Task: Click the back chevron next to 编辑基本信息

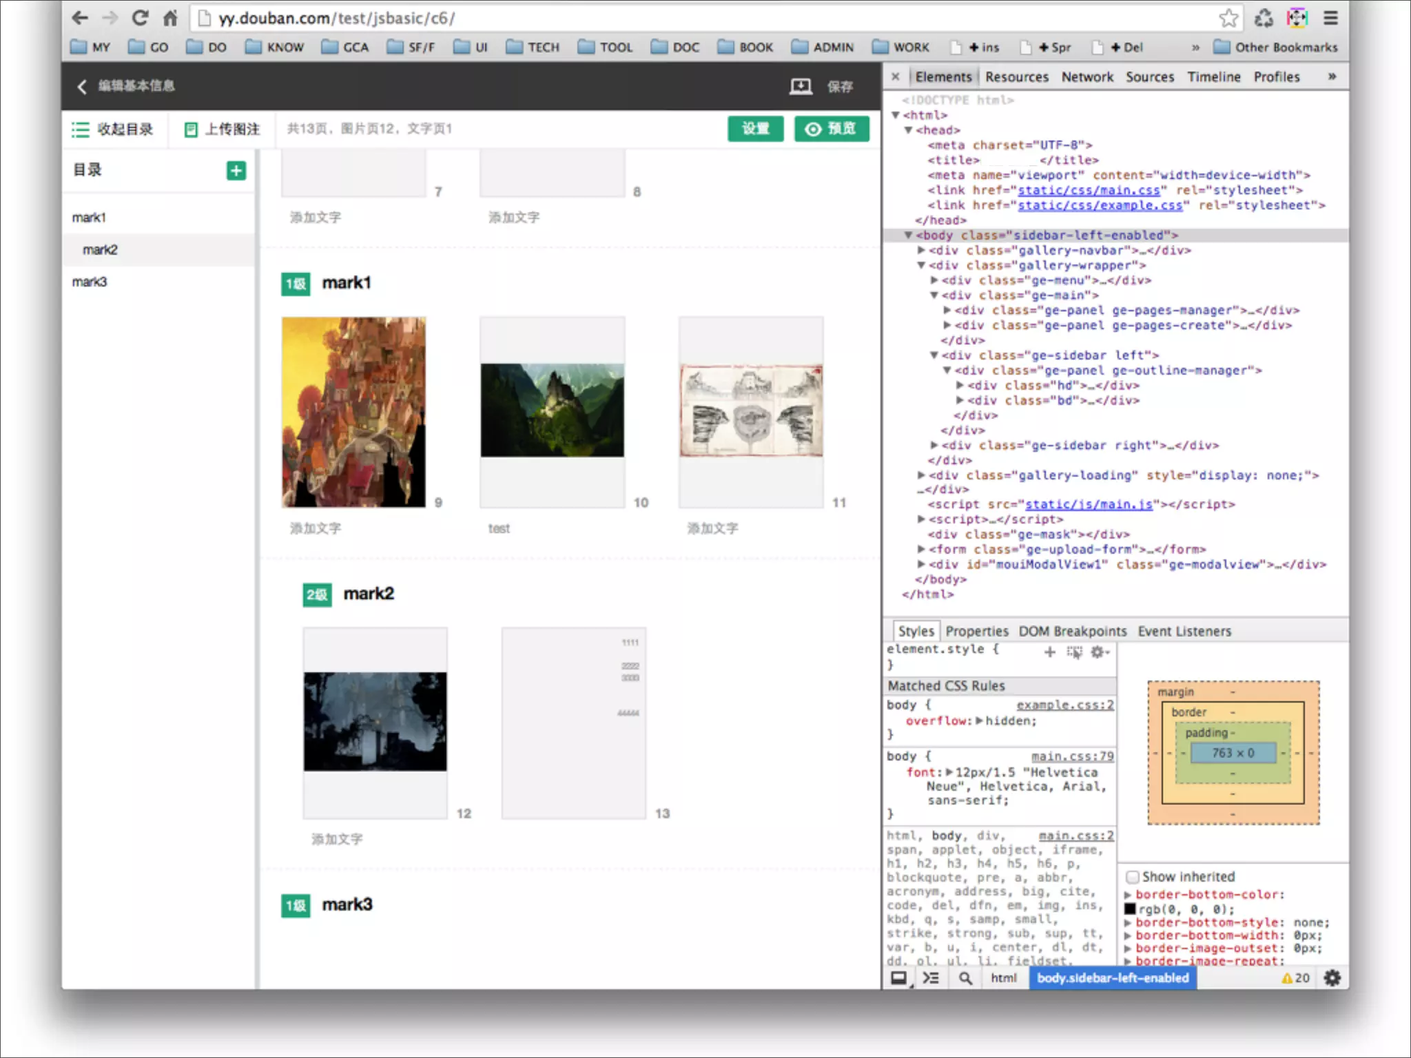Action: (x=82, y=86)
